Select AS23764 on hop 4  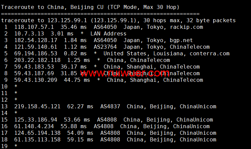click(x=105, y=47)
